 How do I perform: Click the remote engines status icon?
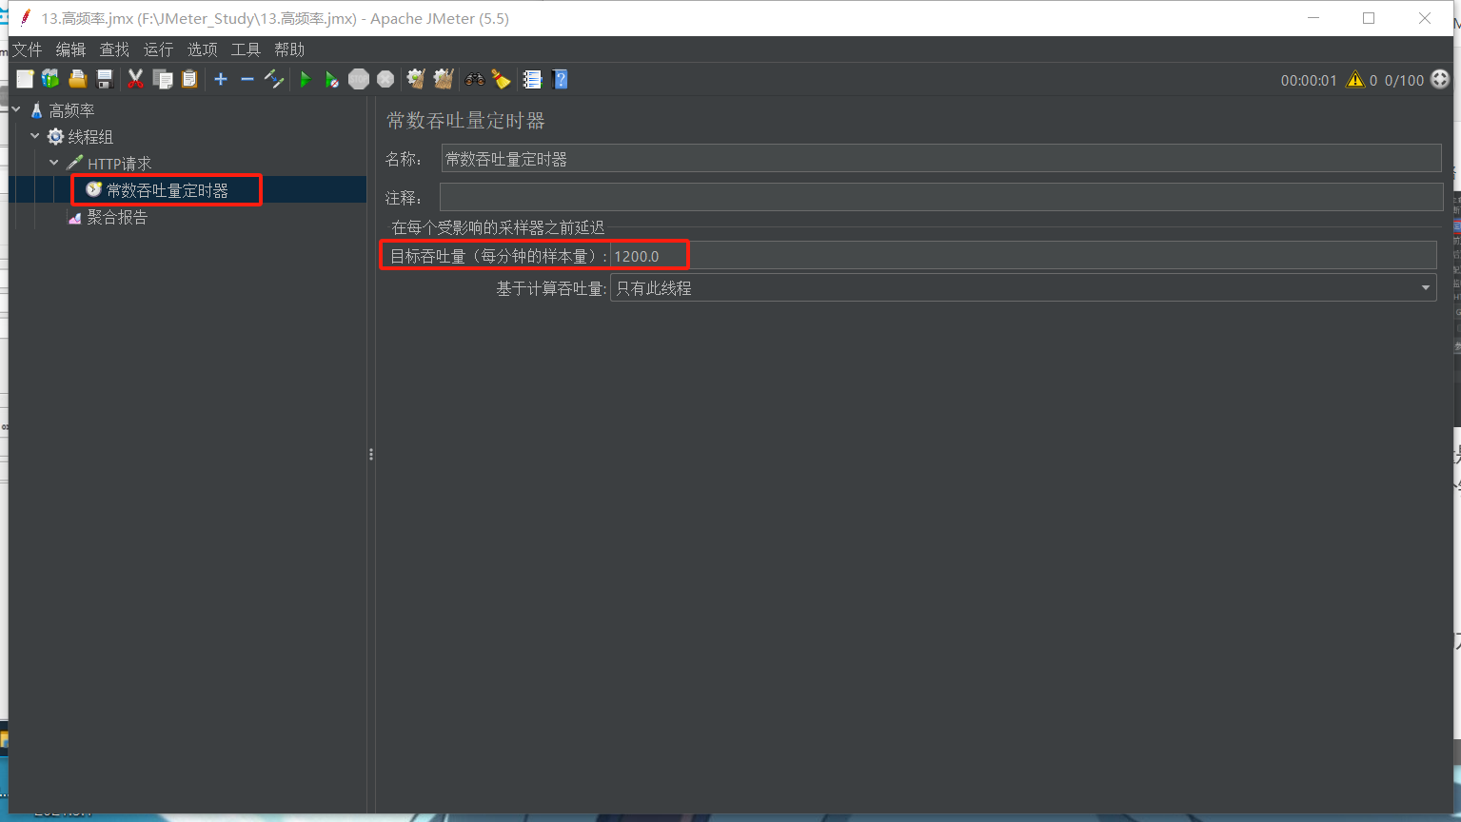point(1440,80)
